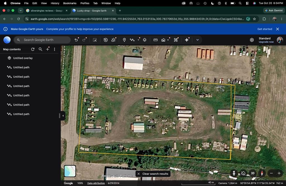This screenshot has width=286, height=186.
Task: Click the Search Google Earth field
Action: [x=42, y=40]
